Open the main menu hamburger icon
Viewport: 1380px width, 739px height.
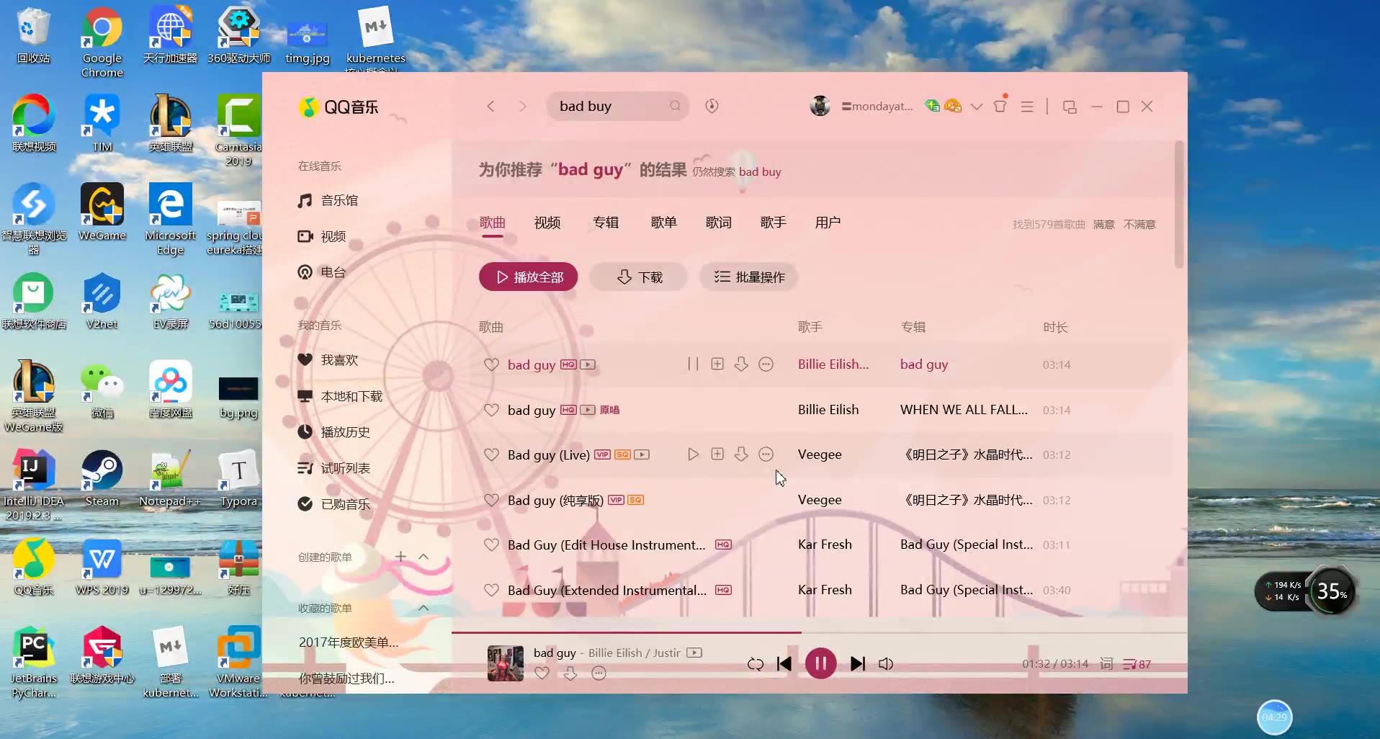[1027, 107]
